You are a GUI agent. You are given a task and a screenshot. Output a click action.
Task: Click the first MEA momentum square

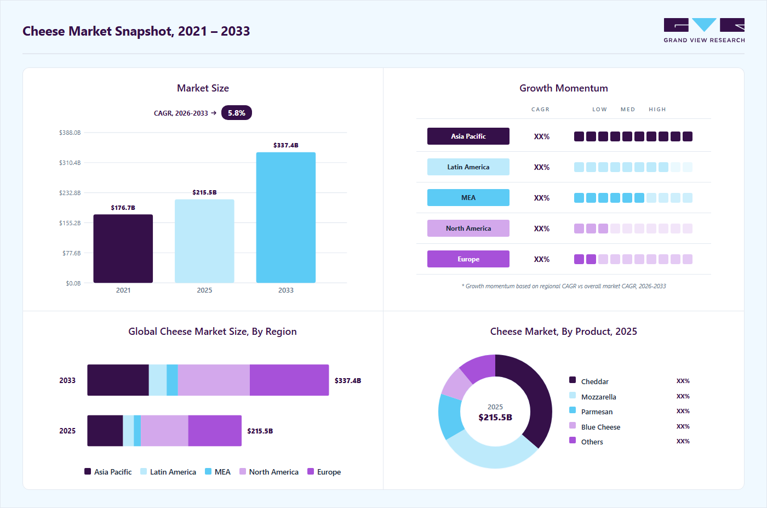click(579, 198)
